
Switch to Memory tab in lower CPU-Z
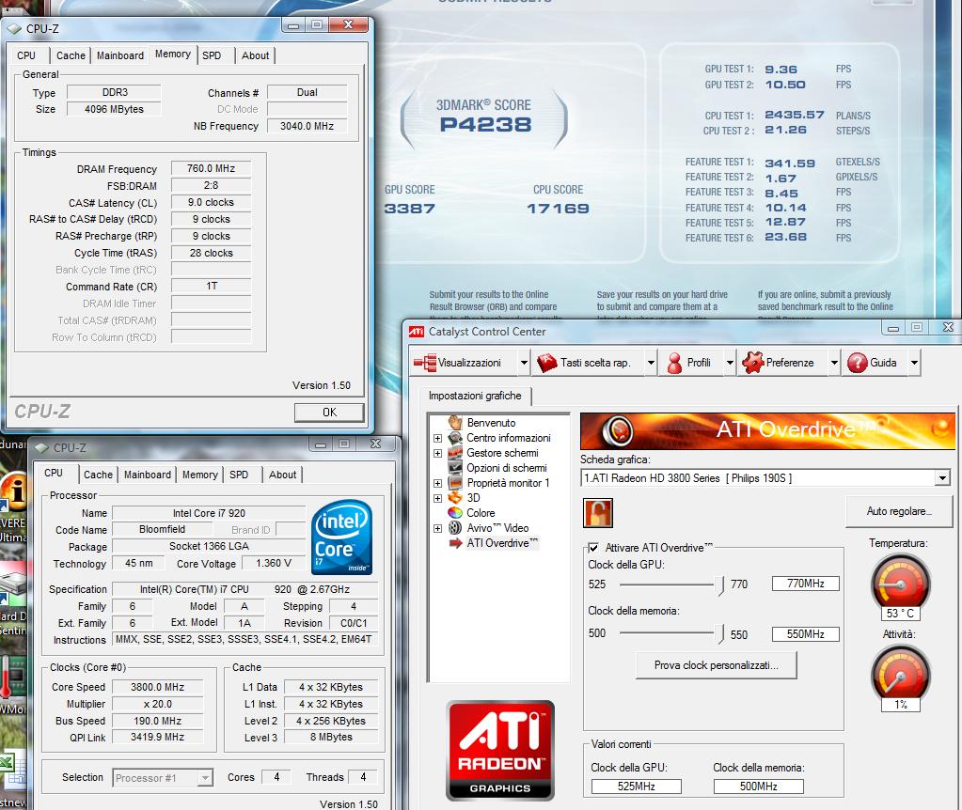tap(200, 475)
